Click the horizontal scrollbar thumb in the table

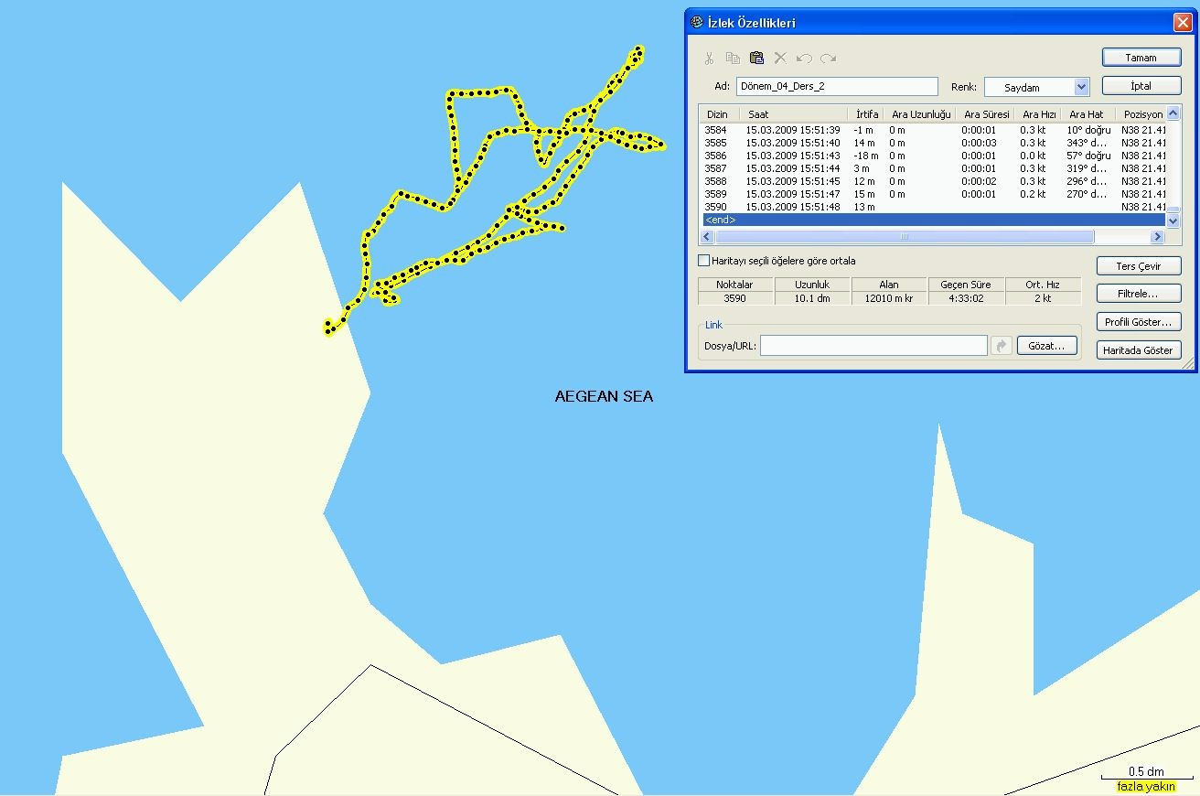[904, 237]
